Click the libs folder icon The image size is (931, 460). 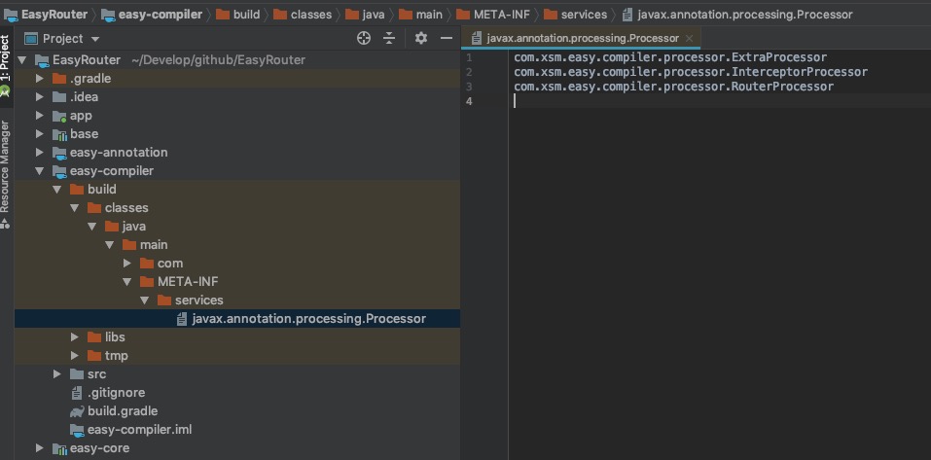[93, 337]
